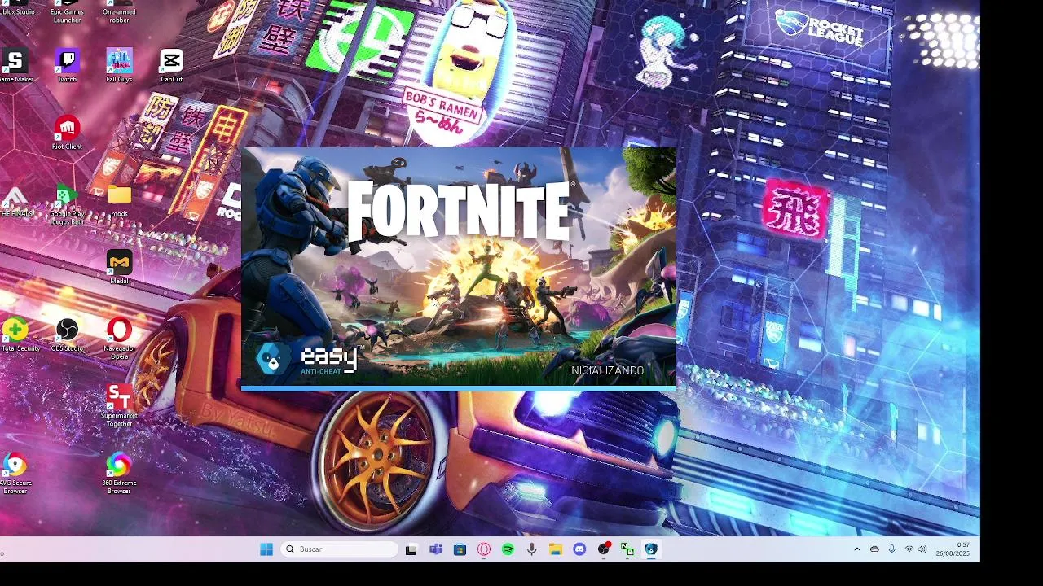The height and width of the screenshot is (586, 1043).
Task: Open the OneDrive cloud tray icon
Action: (874, 549)
